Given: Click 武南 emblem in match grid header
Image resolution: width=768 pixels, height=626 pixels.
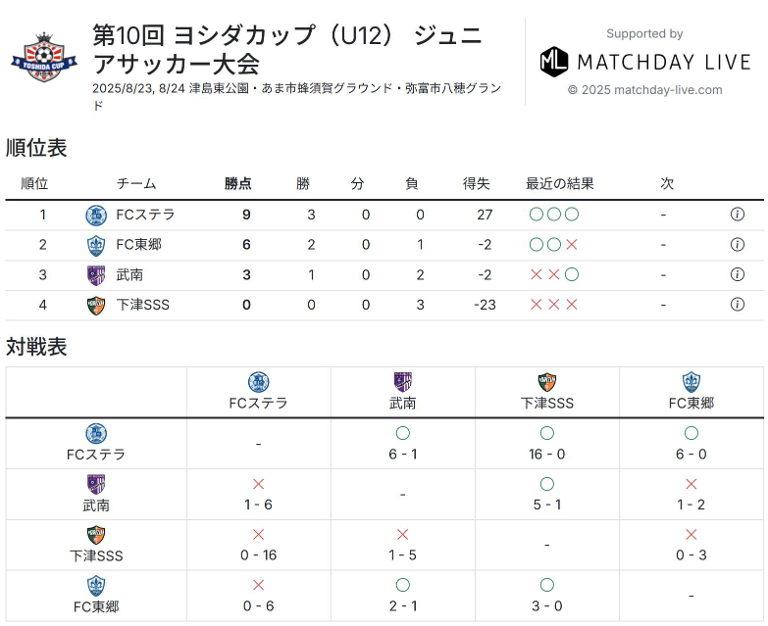Looking at the screenshot, I should pos(402,382).
